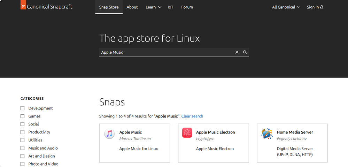Check the Games category filter
Image resolution: width=348 pixels, height=167 pixels.
23,116
